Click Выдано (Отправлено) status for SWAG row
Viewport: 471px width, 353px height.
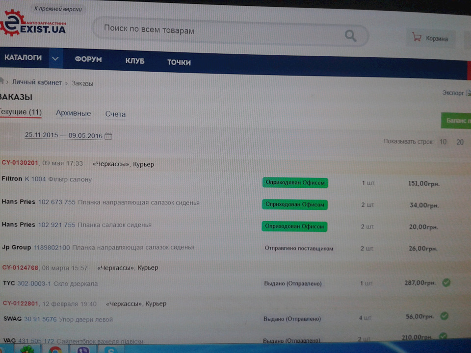point(292,319)
